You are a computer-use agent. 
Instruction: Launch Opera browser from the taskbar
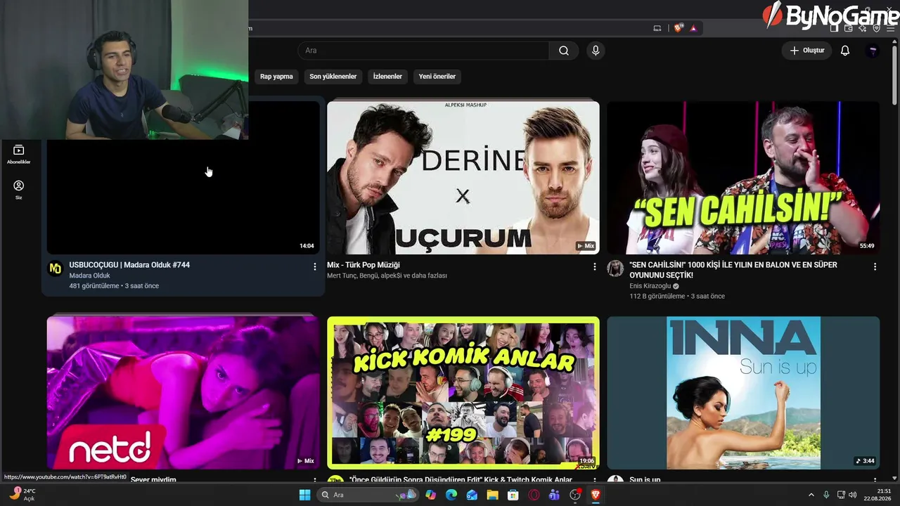coord(534,495)
